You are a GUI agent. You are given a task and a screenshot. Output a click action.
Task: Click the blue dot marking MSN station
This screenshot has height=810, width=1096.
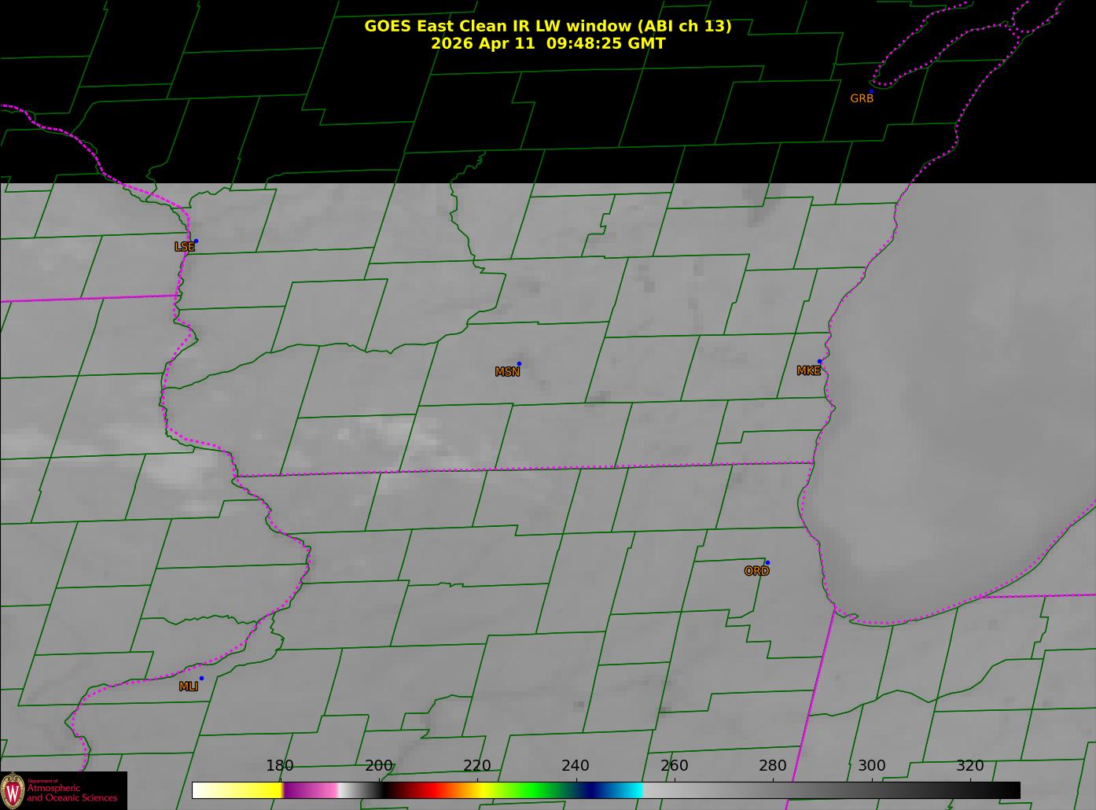(519, 364)
